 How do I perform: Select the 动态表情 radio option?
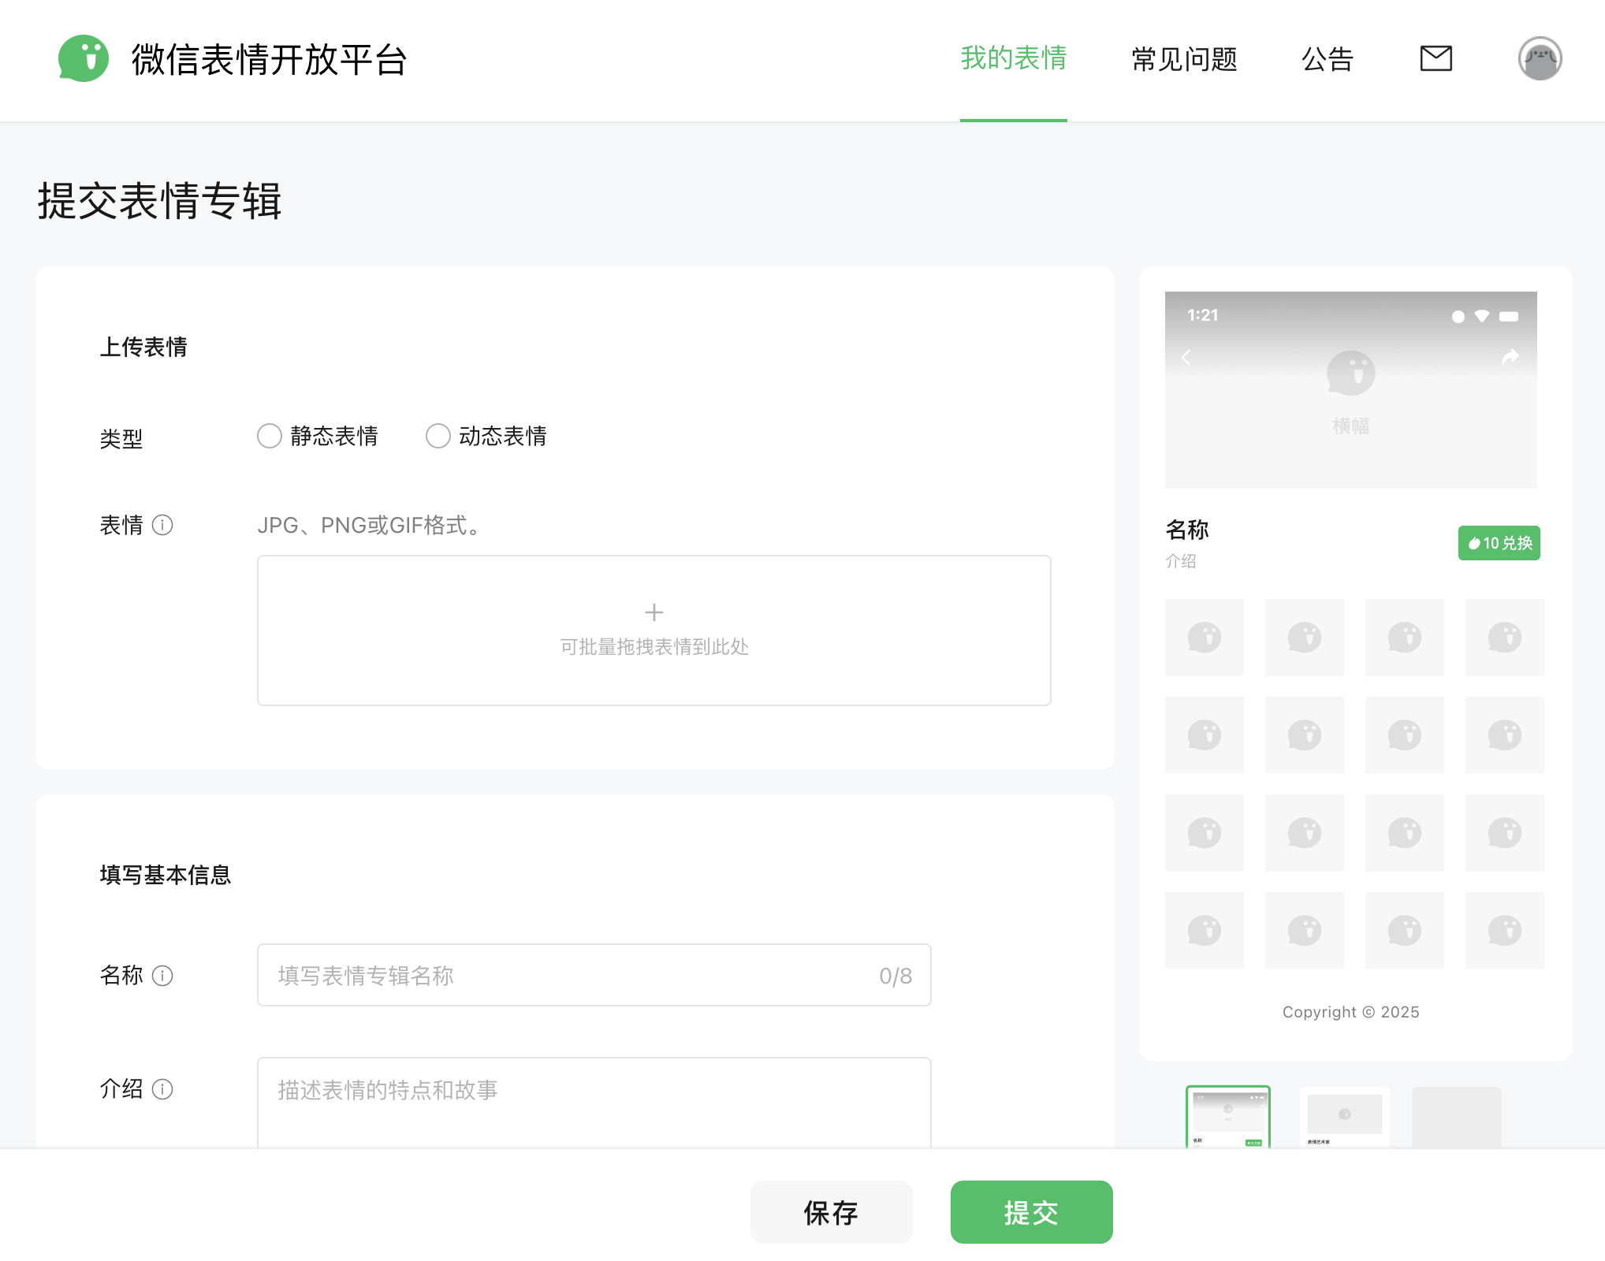coord(438,436)
